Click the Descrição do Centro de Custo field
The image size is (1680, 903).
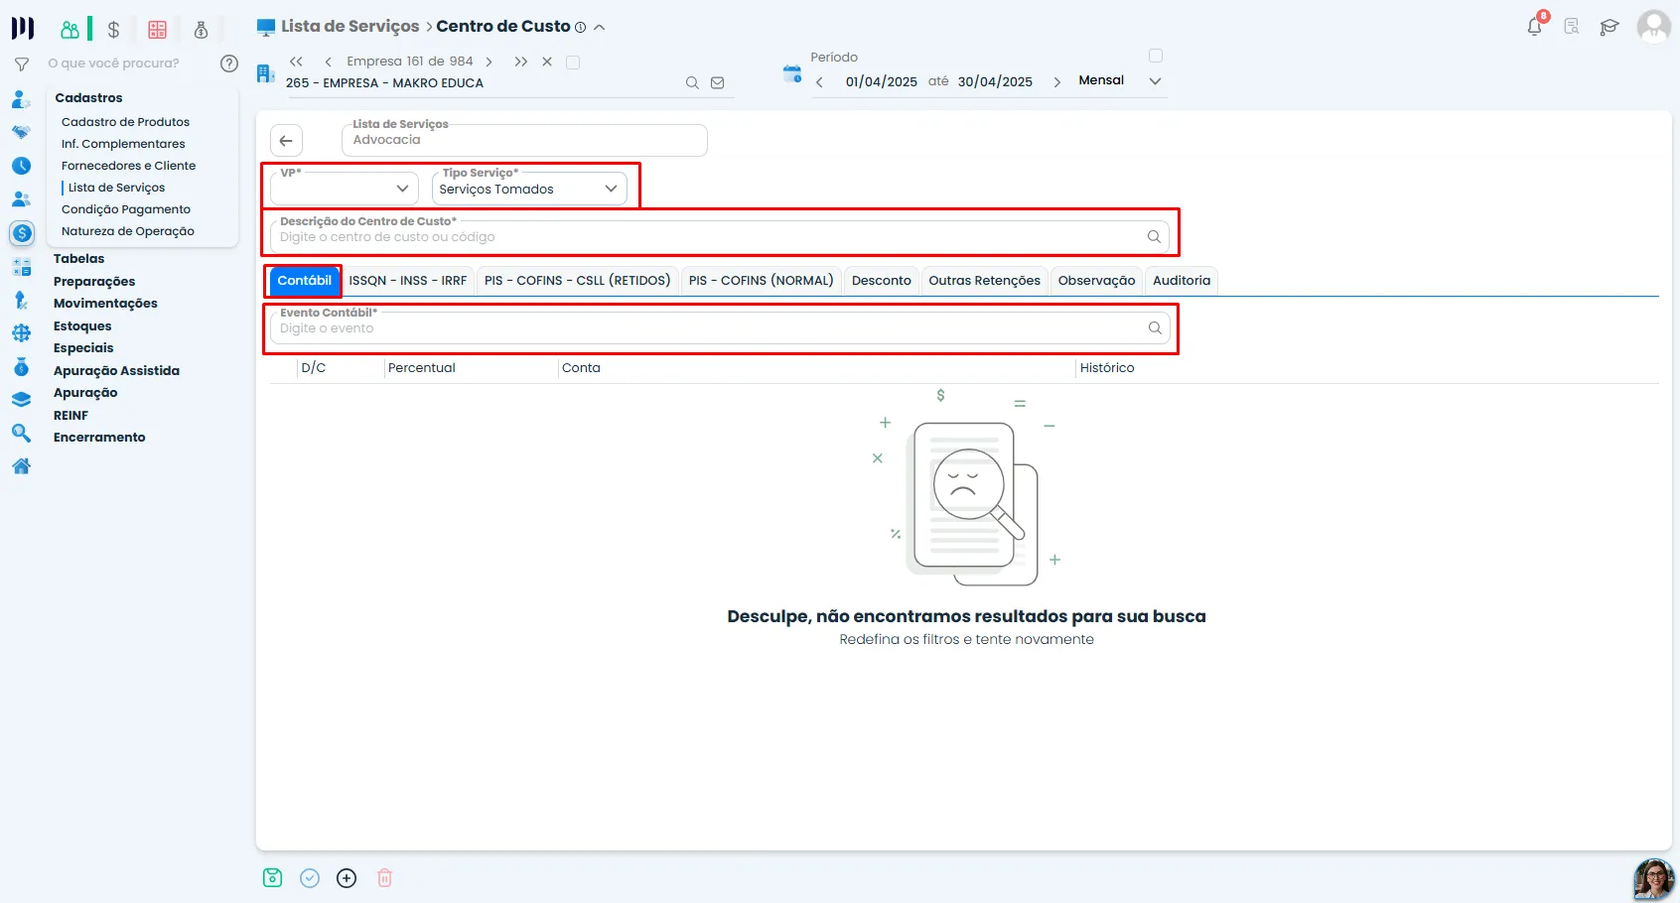pyautogui.click(x=720, y=237)
